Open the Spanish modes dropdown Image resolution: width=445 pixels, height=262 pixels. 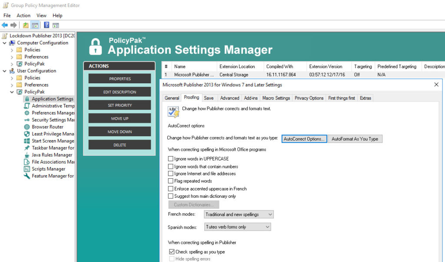coord(237,227)
